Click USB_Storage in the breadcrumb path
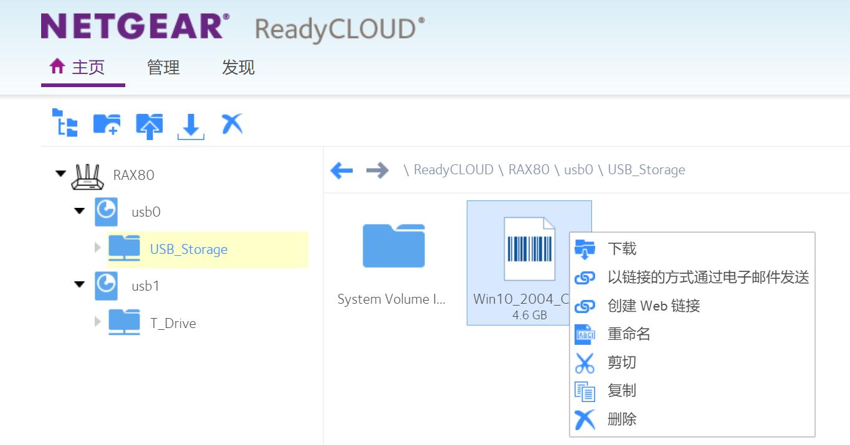This screenshot has height=445, width=850. 646,170
